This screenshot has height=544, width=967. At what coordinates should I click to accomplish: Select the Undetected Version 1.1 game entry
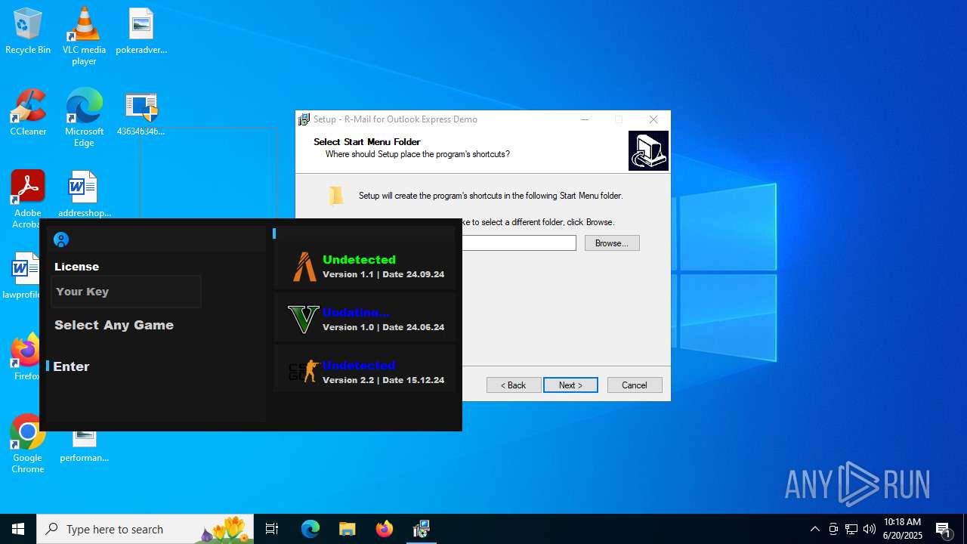tap(366, 267)
